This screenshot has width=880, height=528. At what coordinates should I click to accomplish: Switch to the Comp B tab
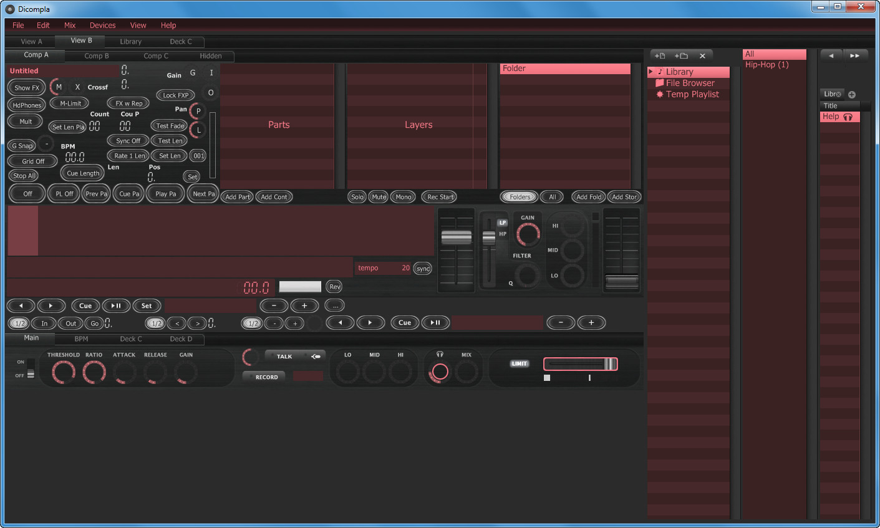click(x=97, y=56)
